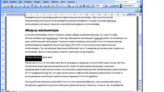Click the heading Минусы компьютера

pos(42,30)
